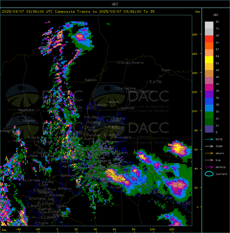The width and height of the screenshot is (230, 233).
Task: Select the red 65–60 dBZ swatch
Action: pos(209,39)
